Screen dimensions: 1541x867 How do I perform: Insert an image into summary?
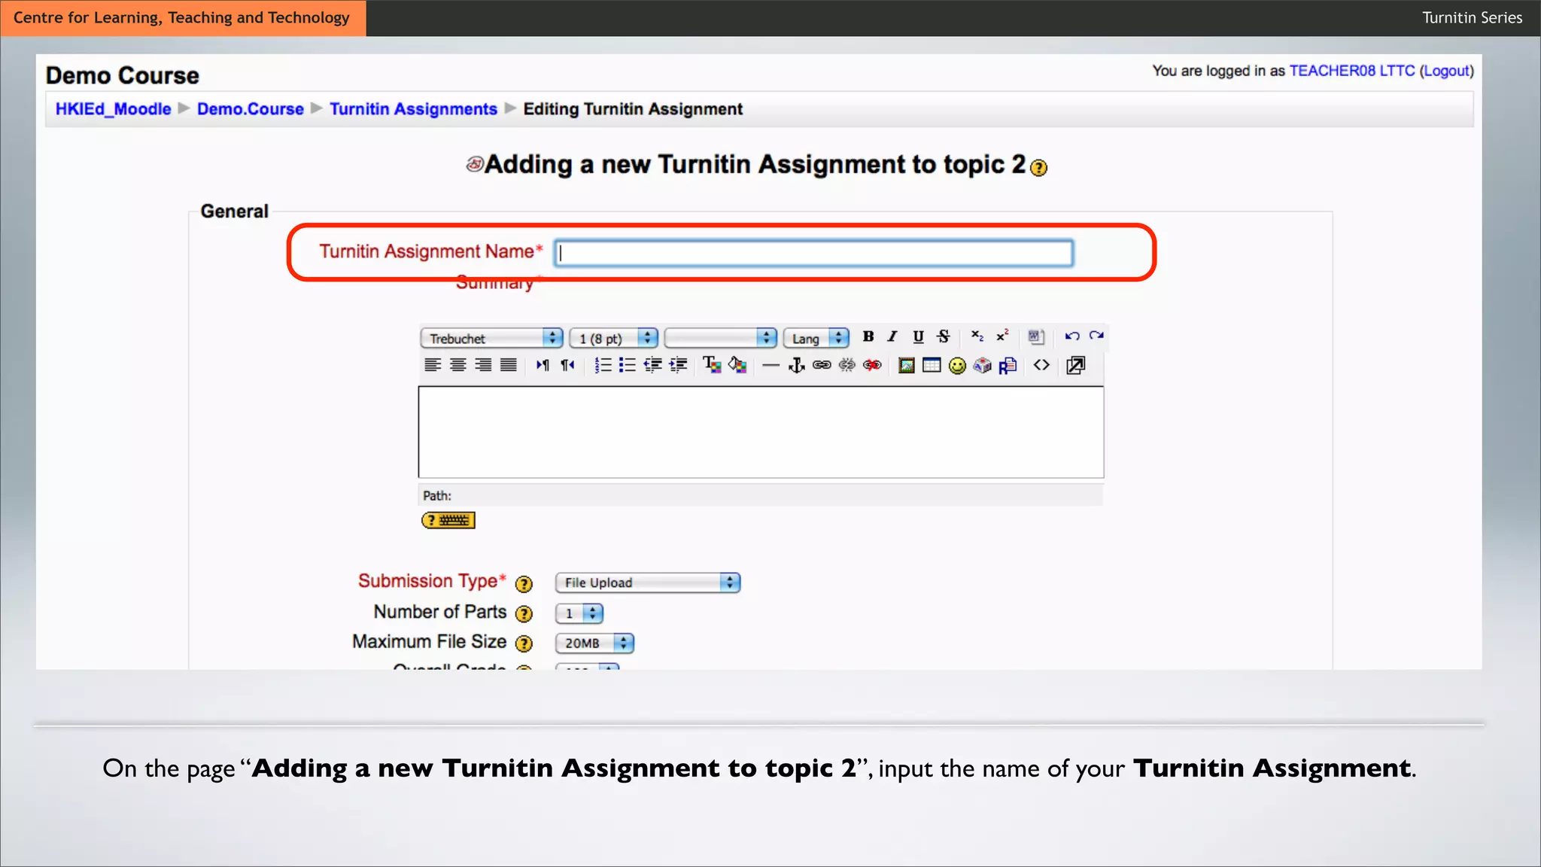(x=907, y=366)
